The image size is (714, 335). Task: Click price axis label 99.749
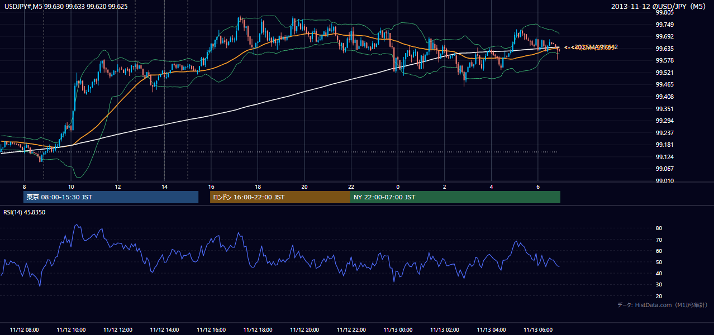point(665,25)
